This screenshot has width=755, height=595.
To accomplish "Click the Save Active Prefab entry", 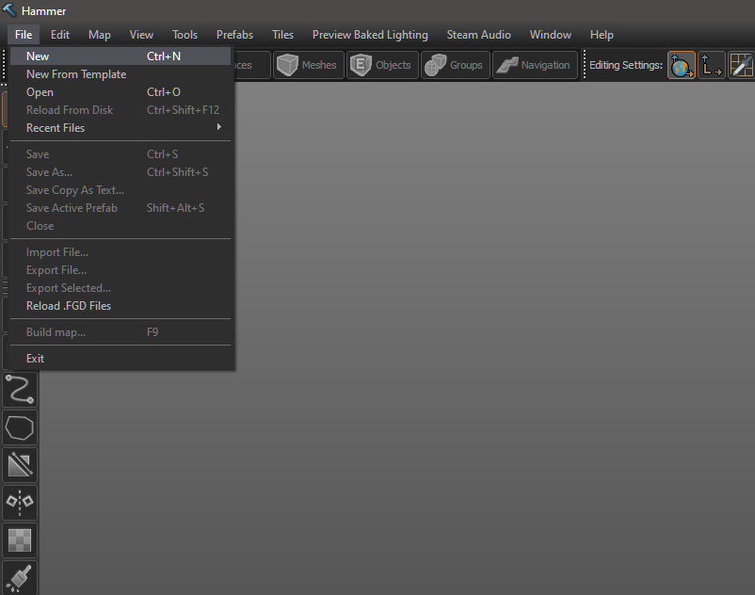I will pos(120,207).
